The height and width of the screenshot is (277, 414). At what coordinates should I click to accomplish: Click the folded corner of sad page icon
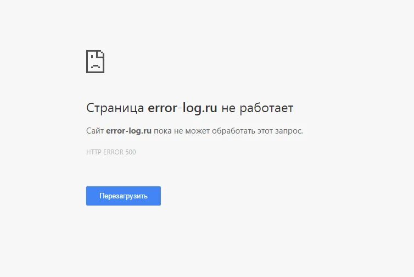coord(100,54)
